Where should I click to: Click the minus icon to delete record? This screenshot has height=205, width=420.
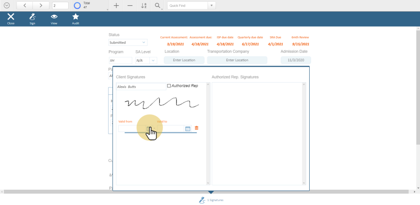pyautogui.click(x=130, y=6)
